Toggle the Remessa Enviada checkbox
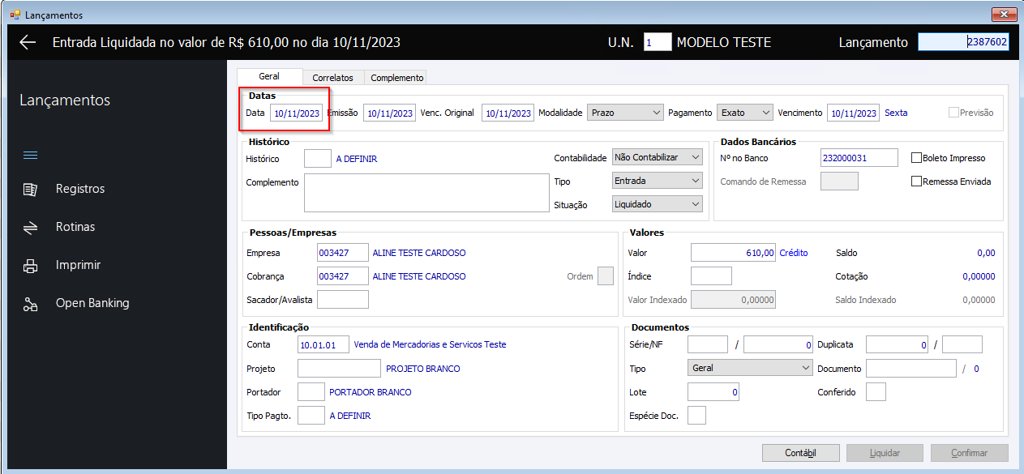The image size is (1024, 474). tap(917, 181)
